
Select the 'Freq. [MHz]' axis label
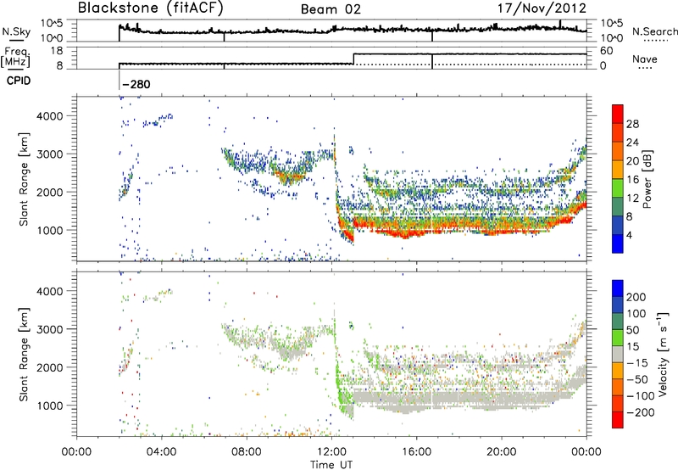15,58
